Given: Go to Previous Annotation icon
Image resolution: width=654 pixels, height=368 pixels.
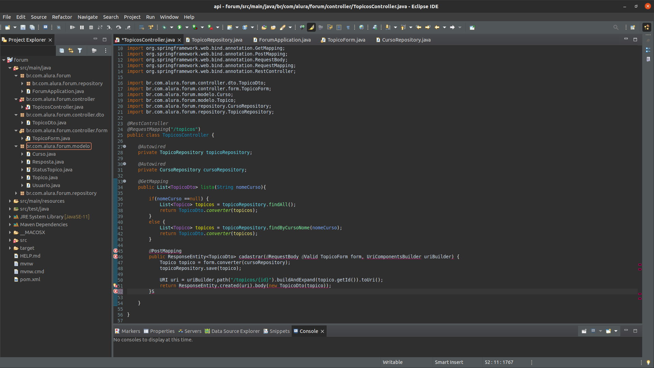Looking at the screenshot, I should [x=403, y=27].
